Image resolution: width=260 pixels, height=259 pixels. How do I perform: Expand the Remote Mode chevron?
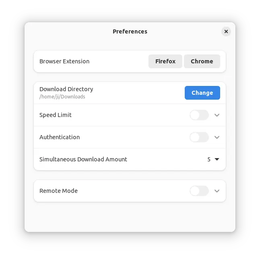click(x=217, y=191)
